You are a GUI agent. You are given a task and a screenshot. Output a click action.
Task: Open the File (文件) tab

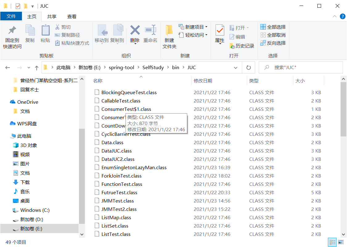click(11, 16)
